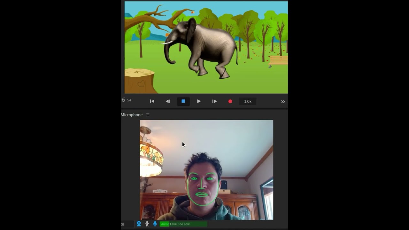Toggle body tracker input
This screenshot has height=230, width=409.
tap(147, 224)
